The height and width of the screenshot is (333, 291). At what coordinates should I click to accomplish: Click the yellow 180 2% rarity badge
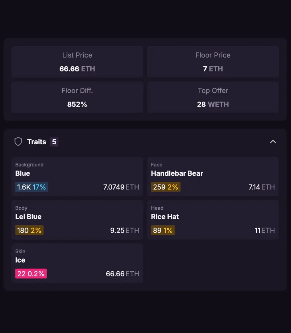point(29,230)
